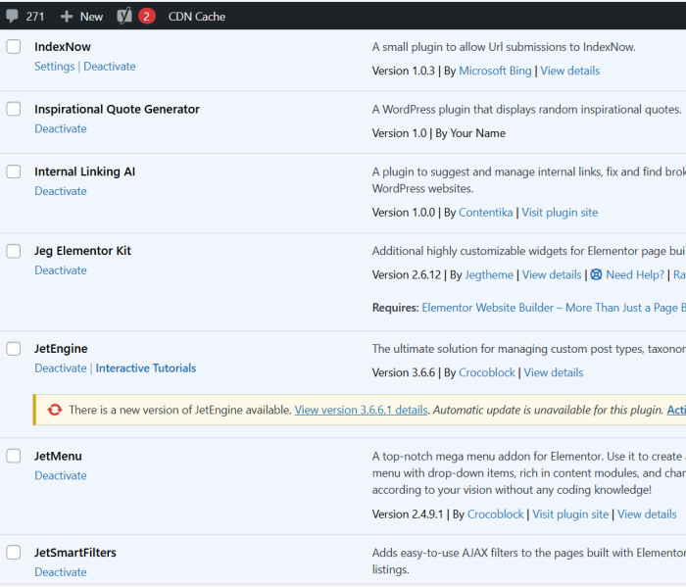
Task: Check the Inspirational Quote Generator checkbox
Action: pyautogui.click(x=14, y=109)
